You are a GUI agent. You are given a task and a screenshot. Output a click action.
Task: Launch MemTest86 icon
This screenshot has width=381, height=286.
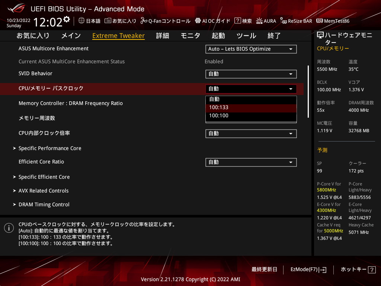pos(320,21)
